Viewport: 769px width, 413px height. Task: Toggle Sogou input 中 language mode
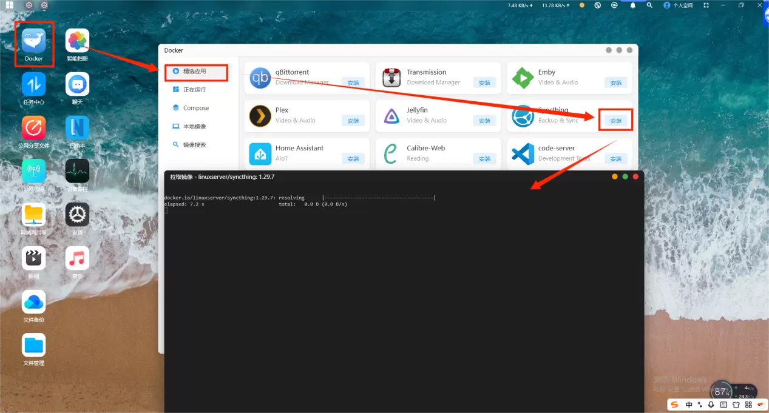tap(689, 405)
